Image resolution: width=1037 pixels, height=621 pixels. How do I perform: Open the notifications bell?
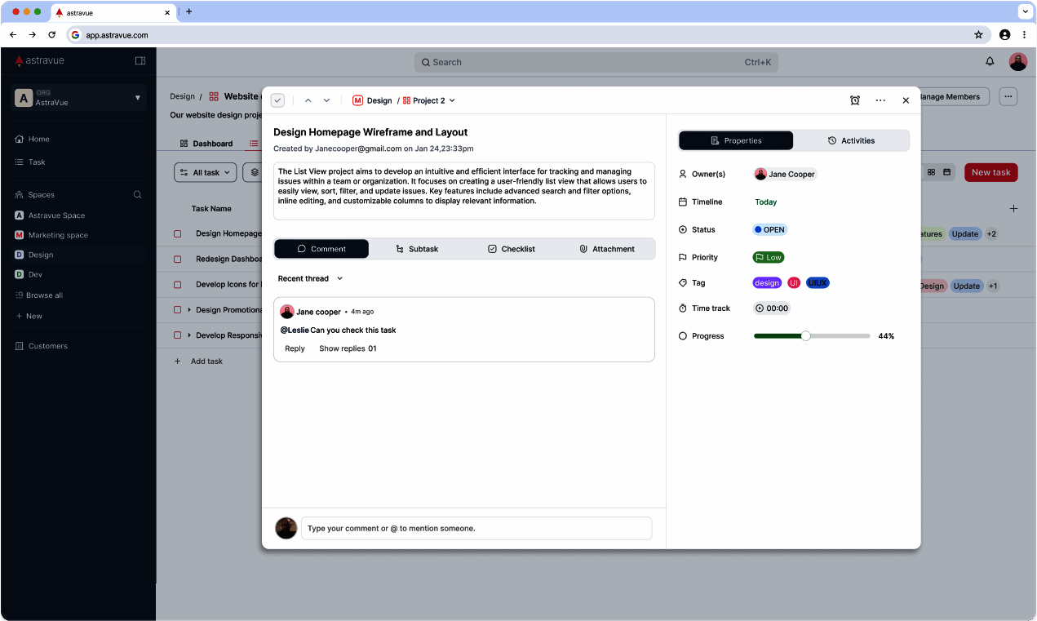pyautogui.click(x=990, y=61)
